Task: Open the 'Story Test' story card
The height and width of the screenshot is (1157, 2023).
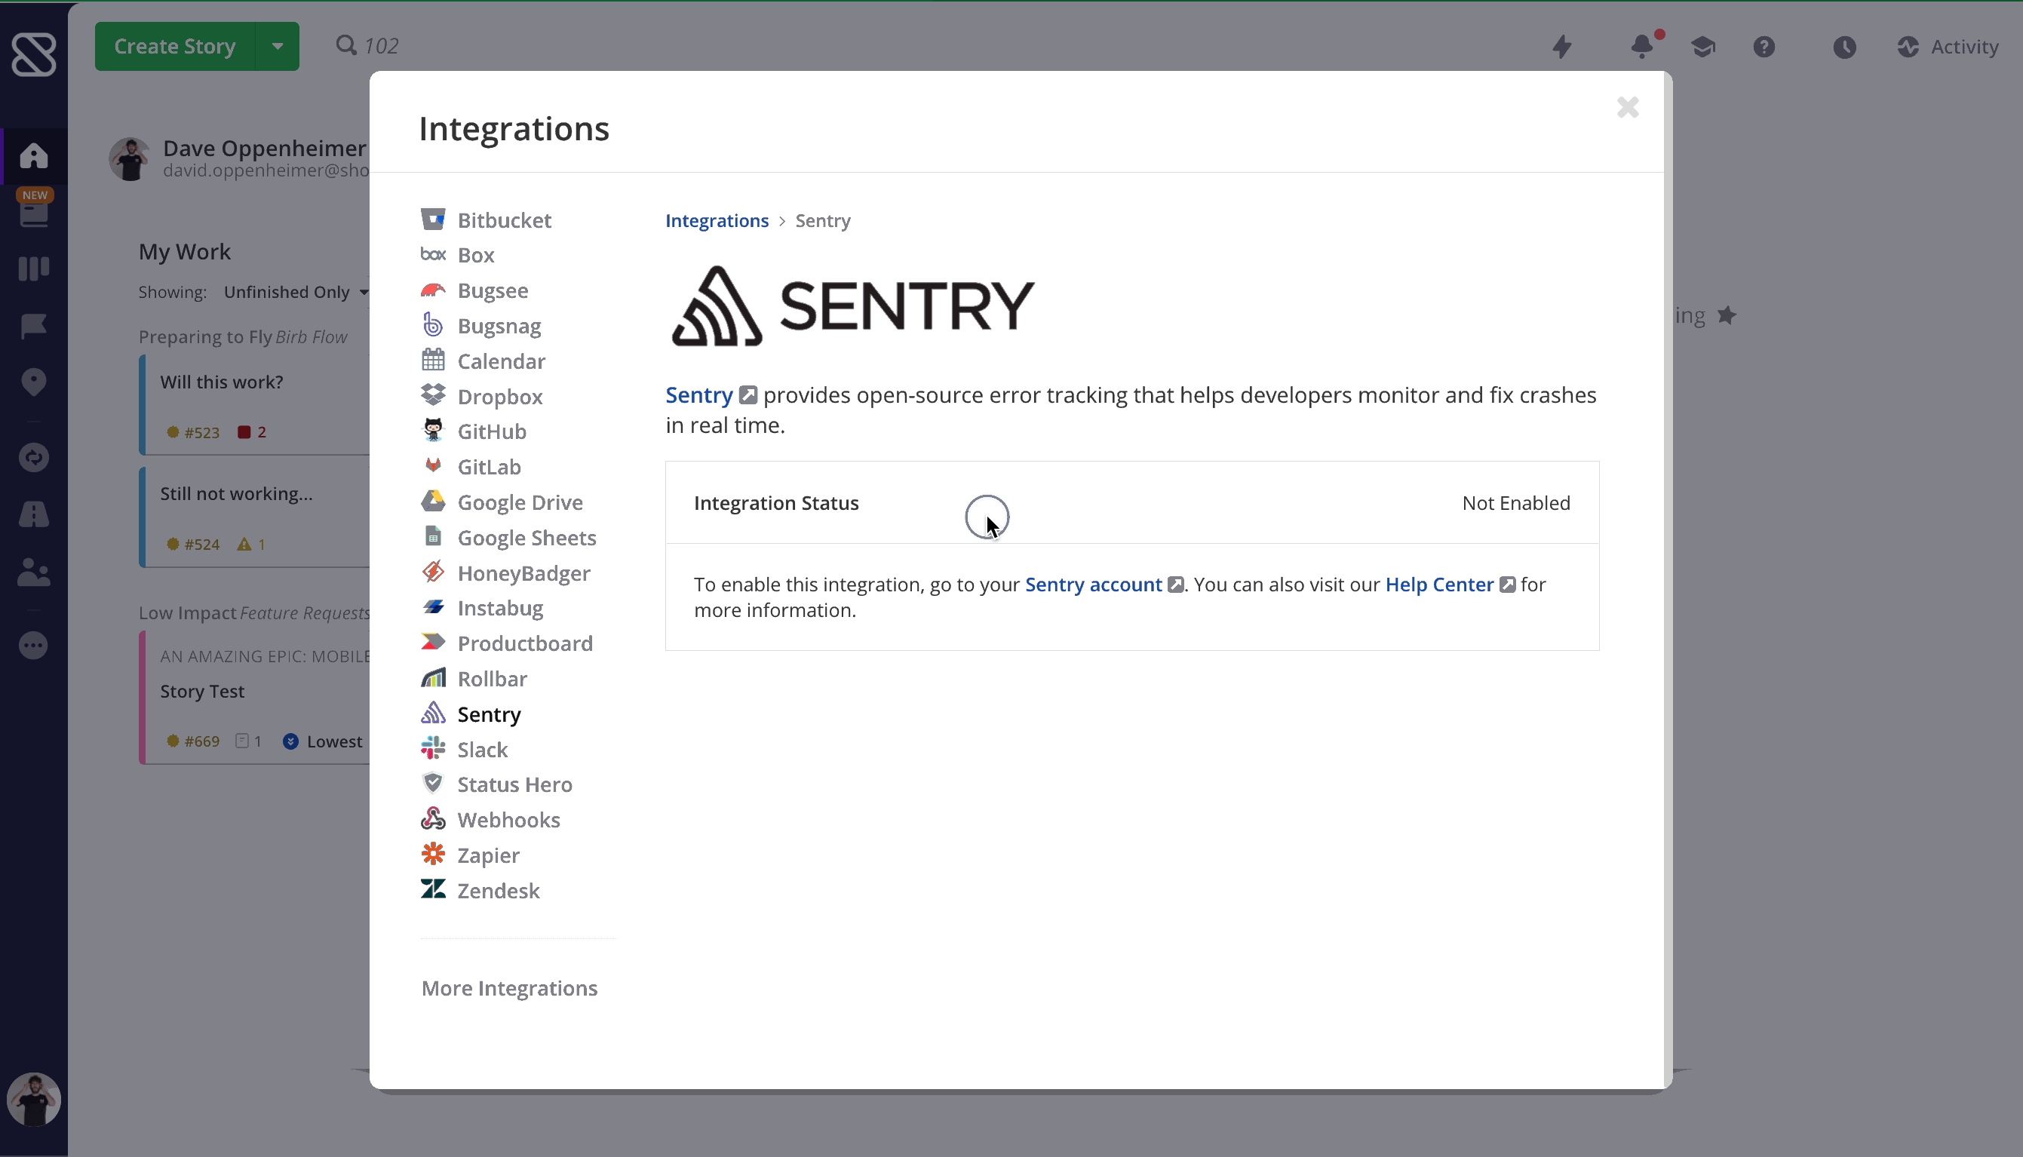Action: tap(254, 697)
